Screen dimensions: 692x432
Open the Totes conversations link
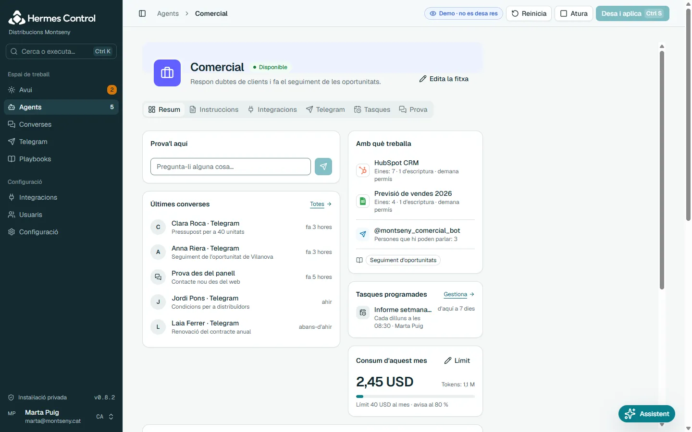pos(321,204)
